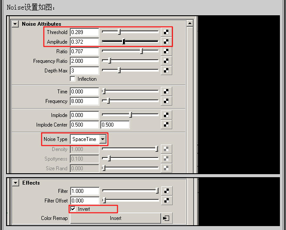Screen dimensions: 286x230
Task: Click the Color Remap connection arrow icon
Action: [167, 218]
